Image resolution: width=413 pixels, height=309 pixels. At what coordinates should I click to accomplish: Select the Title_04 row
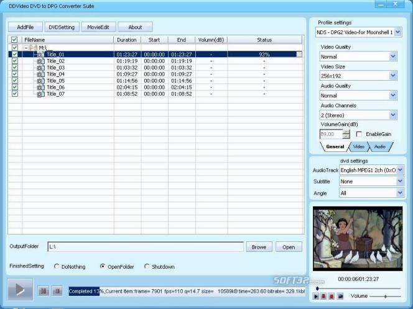(x=155, y=74)
